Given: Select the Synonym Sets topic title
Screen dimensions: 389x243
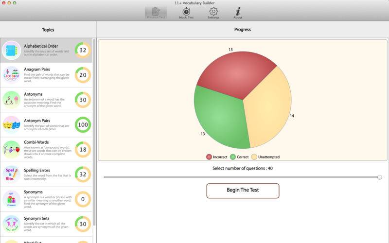Looking at the screenshot, I should click(x=36, y=218).
